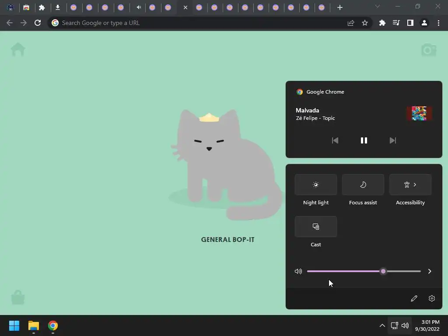Edit quick settings with pencil icon
This screenshot has width=448, height=336.
[414, 298]
